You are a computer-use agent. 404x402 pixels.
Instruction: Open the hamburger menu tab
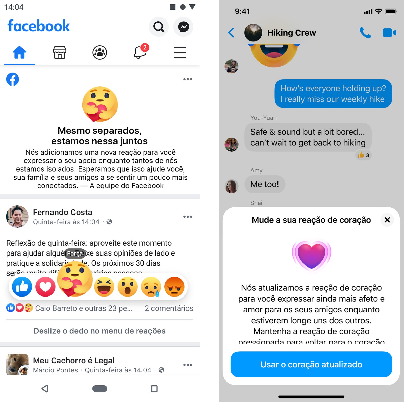[x=180, y=52]
